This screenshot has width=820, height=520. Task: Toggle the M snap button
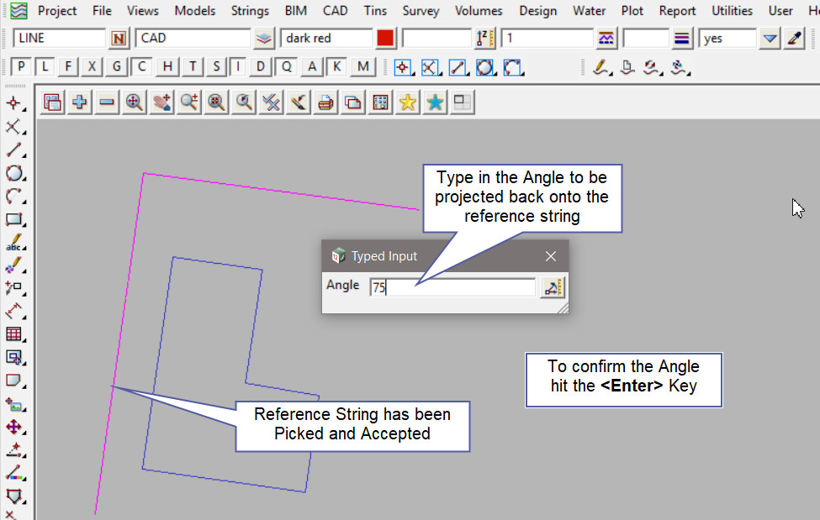(x=362, y=67)
